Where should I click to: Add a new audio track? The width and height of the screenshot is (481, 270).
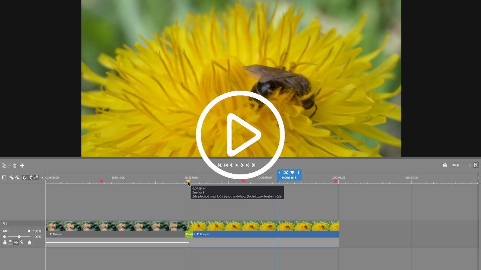pos(17,177)
